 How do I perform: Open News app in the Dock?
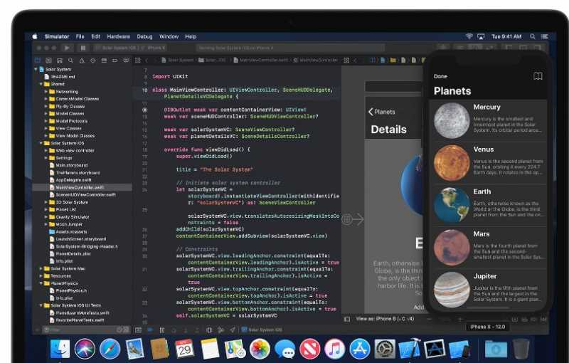point(309,349)
